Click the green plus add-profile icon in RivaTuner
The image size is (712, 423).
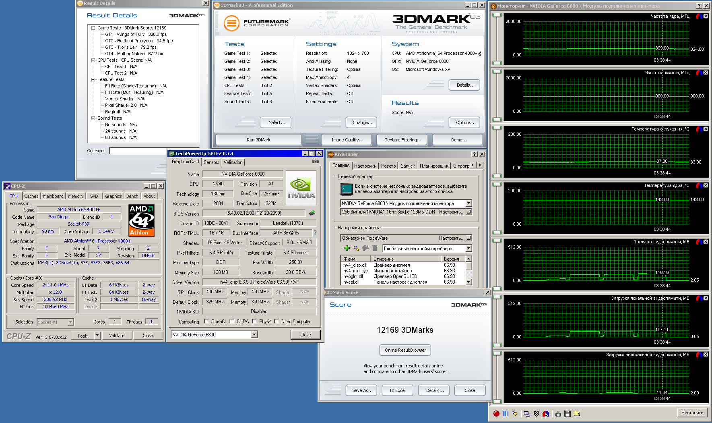tap(347, 248)
